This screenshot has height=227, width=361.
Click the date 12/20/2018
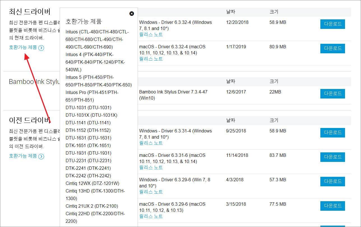(x=237, y=22)
